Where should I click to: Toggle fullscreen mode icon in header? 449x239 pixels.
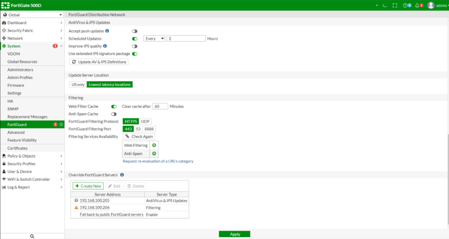395,5
